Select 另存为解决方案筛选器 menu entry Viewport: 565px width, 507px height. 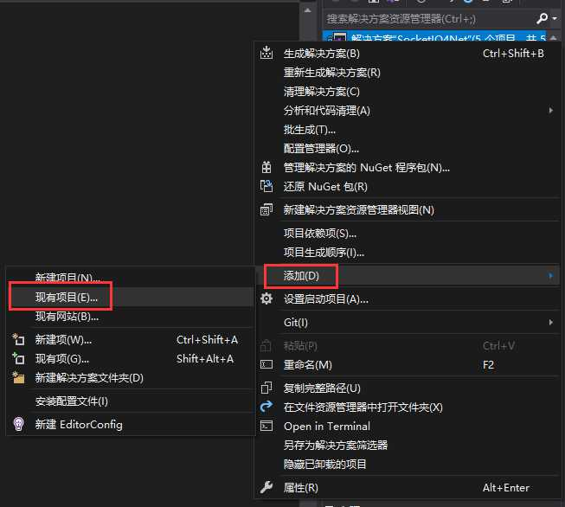tap(408, 445)
